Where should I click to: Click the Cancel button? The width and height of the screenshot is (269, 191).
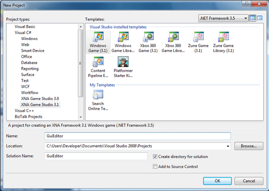(249, 181)
